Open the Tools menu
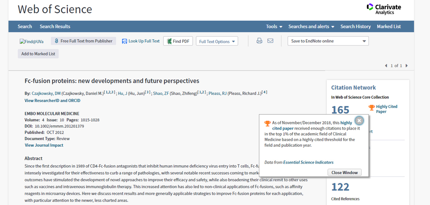This screenshot has width=430, height=205. click(274, 26)
